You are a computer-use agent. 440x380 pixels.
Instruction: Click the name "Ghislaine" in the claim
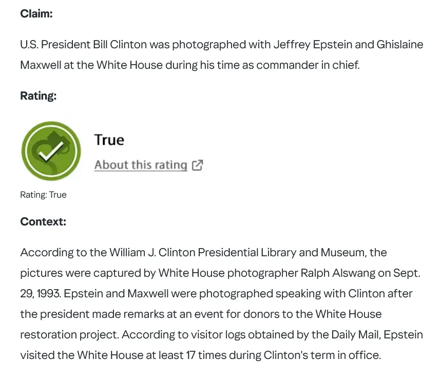tap(400, 45)
